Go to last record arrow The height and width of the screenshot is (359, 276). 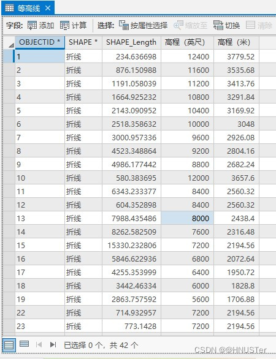(53, 344)
